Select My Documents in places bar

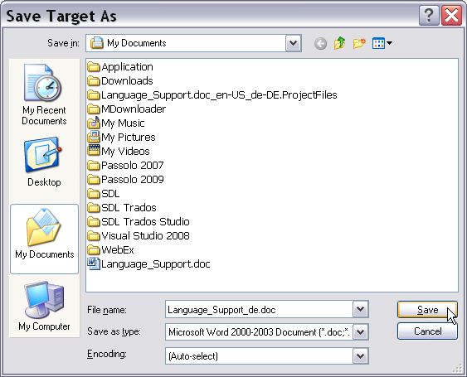[44, 239]
